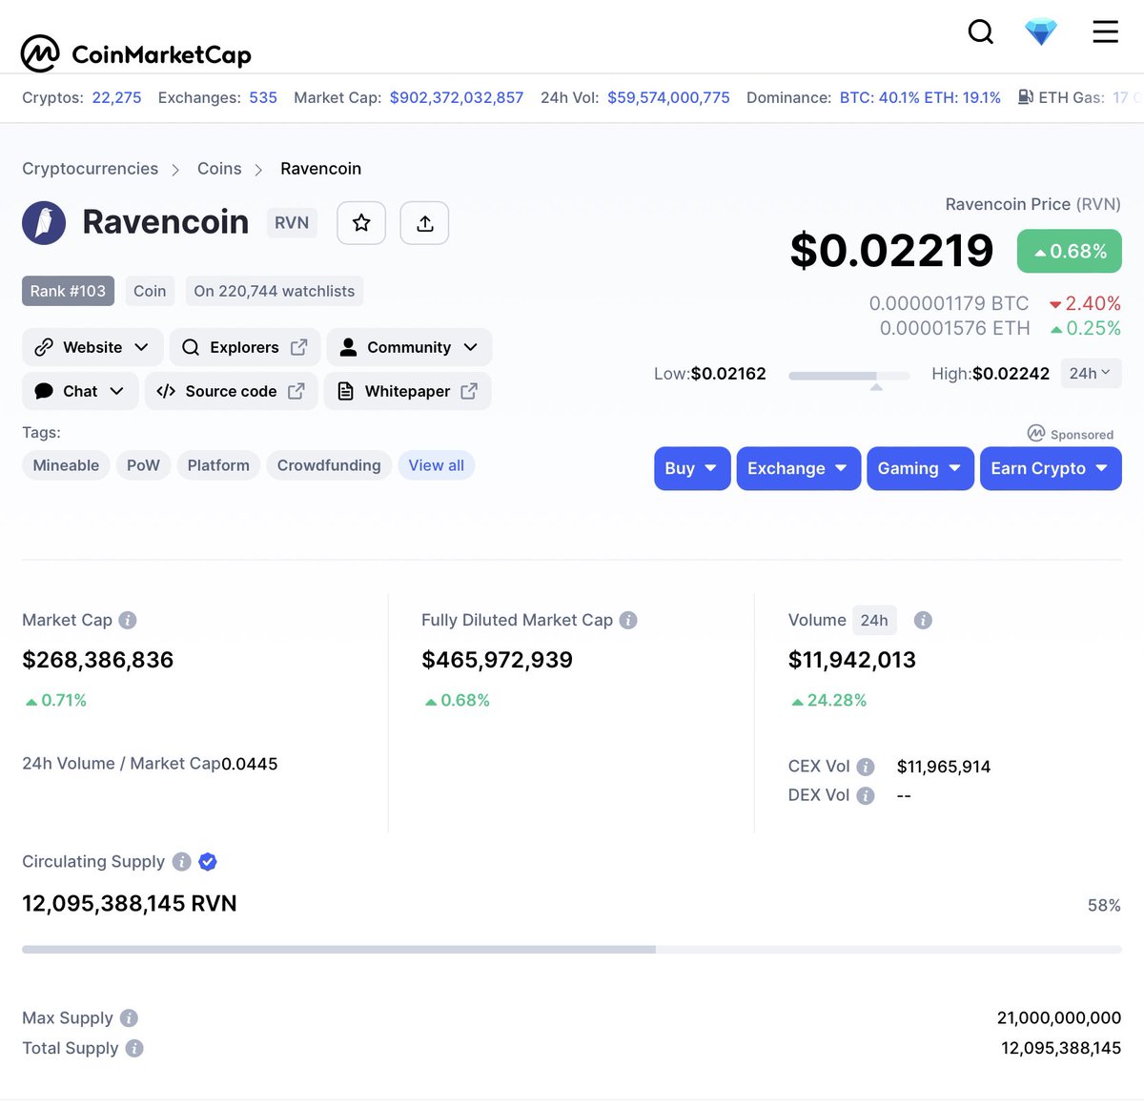The image size is (1144, 1108).
Task: Open Source code external link
Action: (x=231, y=391)
